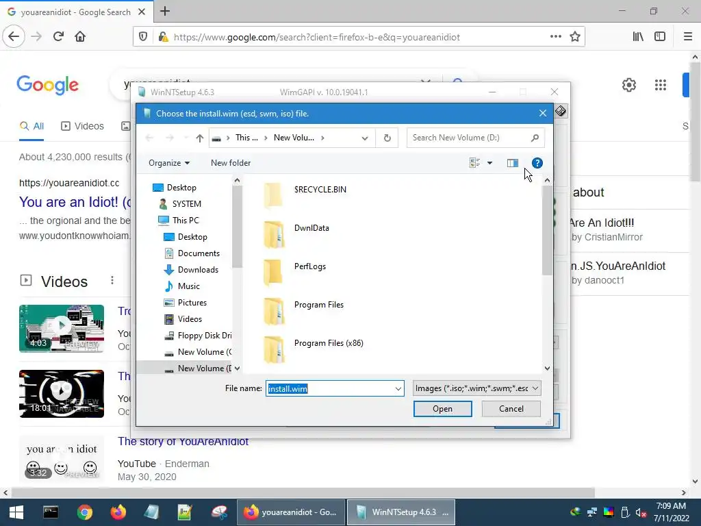Open the view options dropdown arrow

[490, 163]
